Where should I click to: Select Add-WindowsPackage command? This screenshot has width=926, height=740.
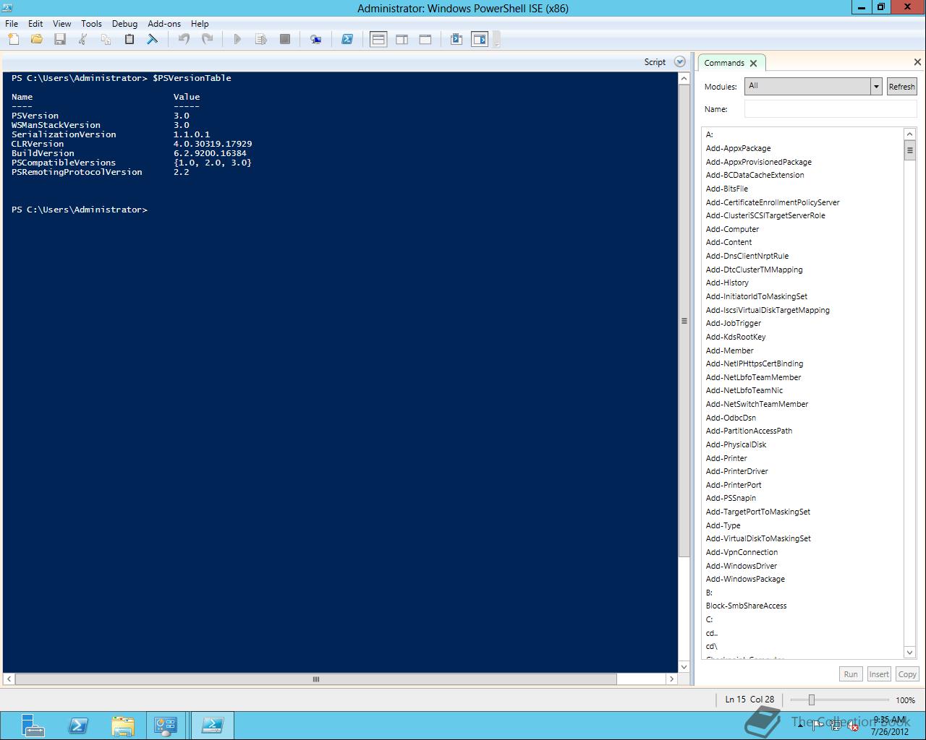[745, 579]
